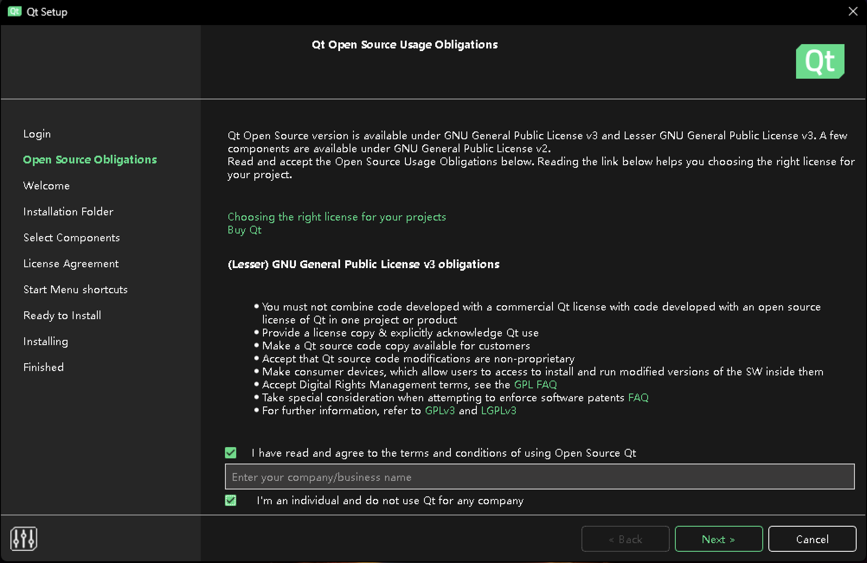Cancel the Qt installation
This screenshot has height=563, width=867.
pos(812,539)
